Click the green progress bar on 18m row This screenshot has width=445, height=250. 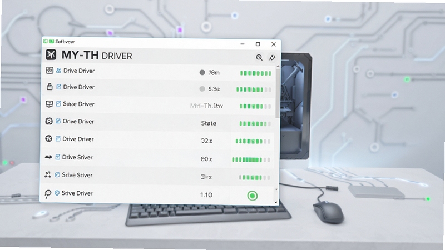pos(255,73)
